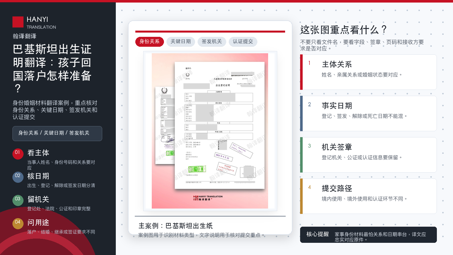This screenshot has width=453, height=255.
Task: Click the caption 主案例：巴基斯坦出生纸
Action: tap(176, 226)
